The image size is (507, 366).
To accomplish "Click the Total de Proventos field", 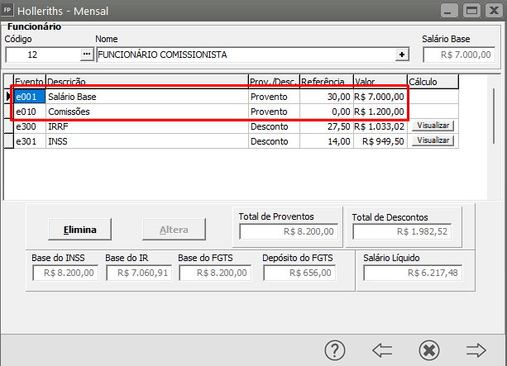I will coord(288,231).
